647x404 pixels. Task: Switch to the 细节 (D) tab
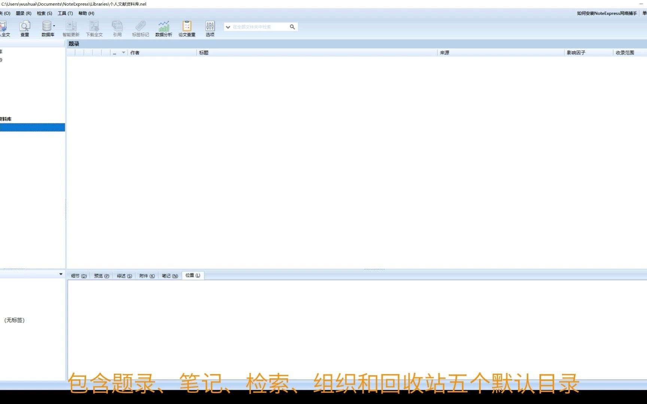pos(79,276)
